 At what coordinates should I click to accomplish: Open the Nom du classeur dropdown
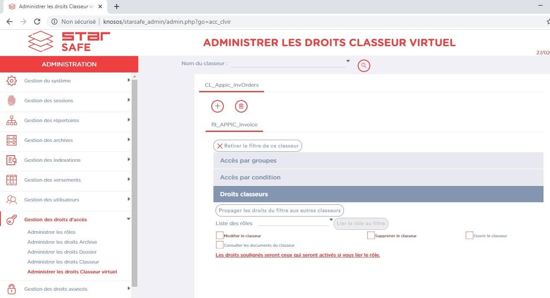[x=290, y=63]
